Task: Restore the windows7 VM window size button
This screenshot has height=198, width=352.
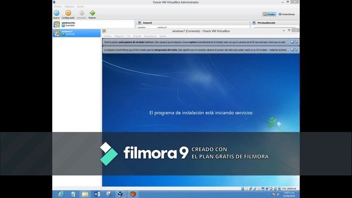Action: tap(289, 30)
